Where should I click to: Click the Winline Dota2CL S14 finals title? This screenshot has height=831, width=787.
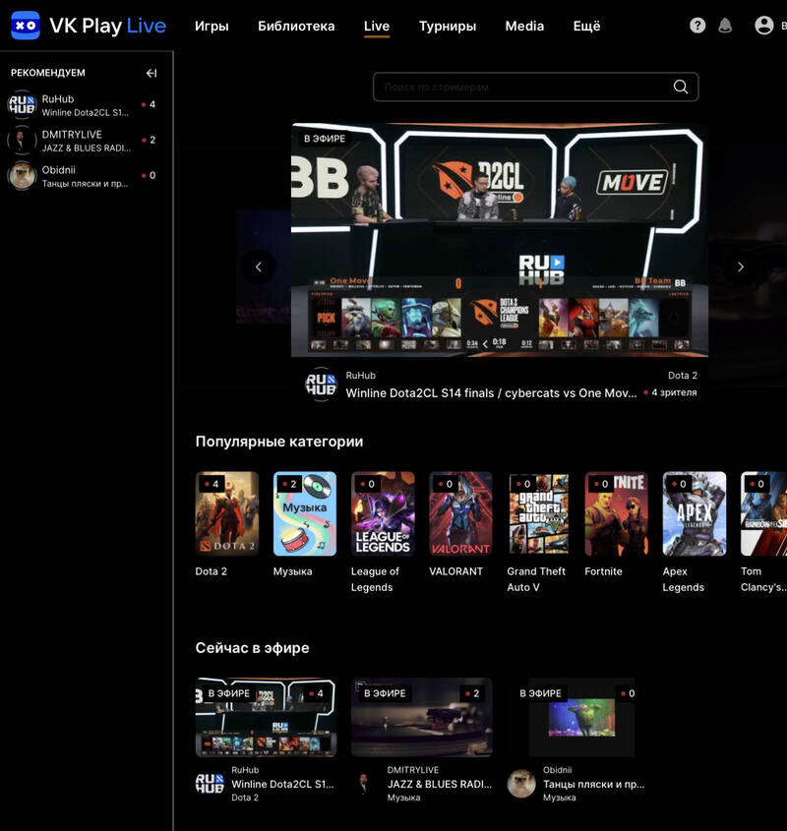[x=491, y=393]
